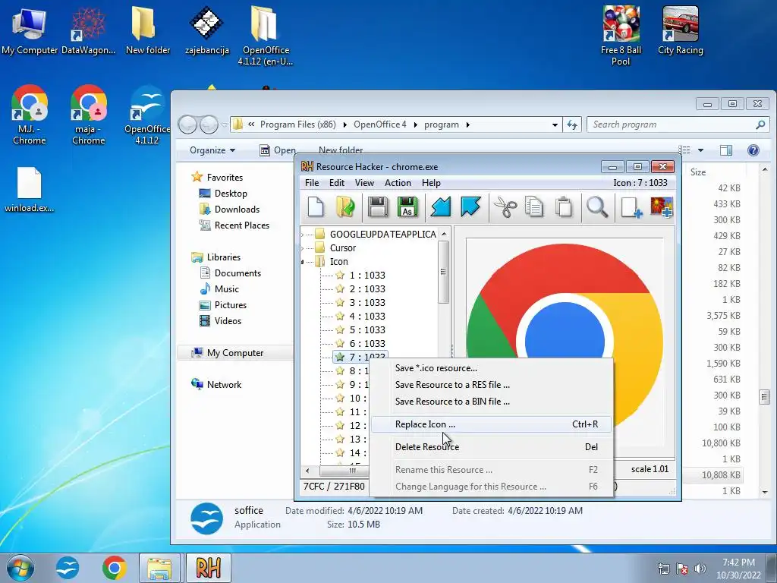Image resolution: width=777 pixels, height=583 pixels.
Task: Click the Find magnifier icon in Resource Hacker
Action: [597, 207]
